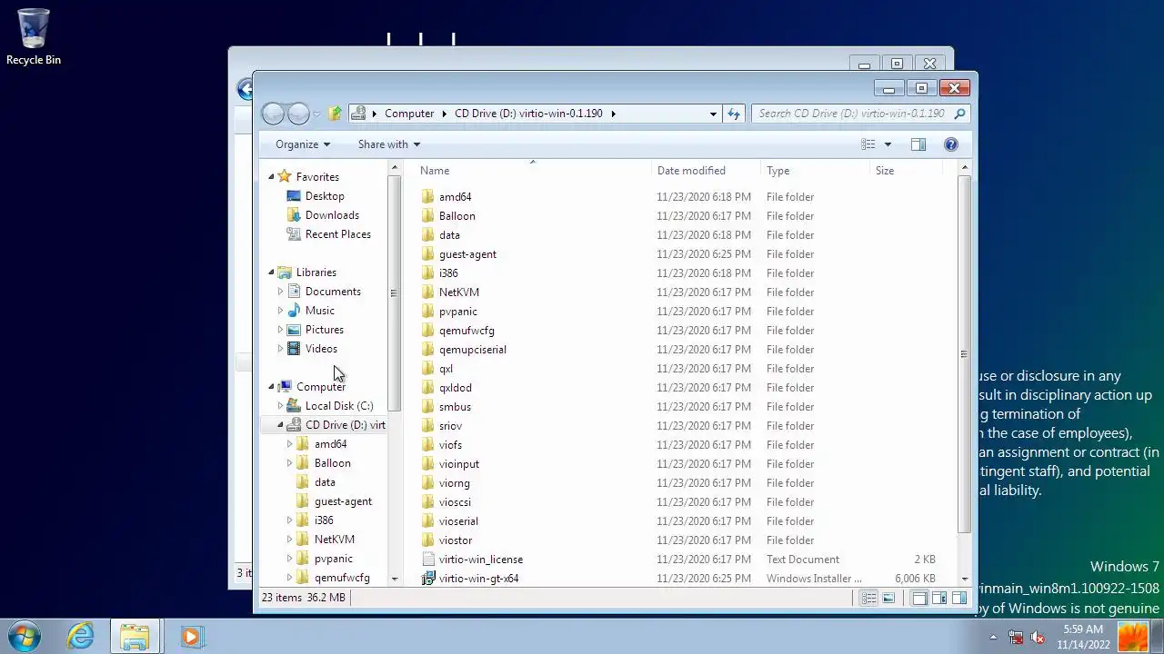The height and width of the screenshot is (654, 1164).
Task: Get help via the blue question mark
Action: click(951, 144)
